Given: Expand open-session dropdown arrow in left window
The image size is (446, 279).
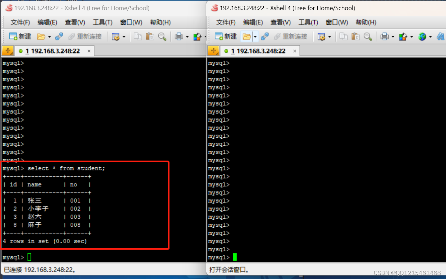Looking at the screenshot, I should (x=49, y=36).
